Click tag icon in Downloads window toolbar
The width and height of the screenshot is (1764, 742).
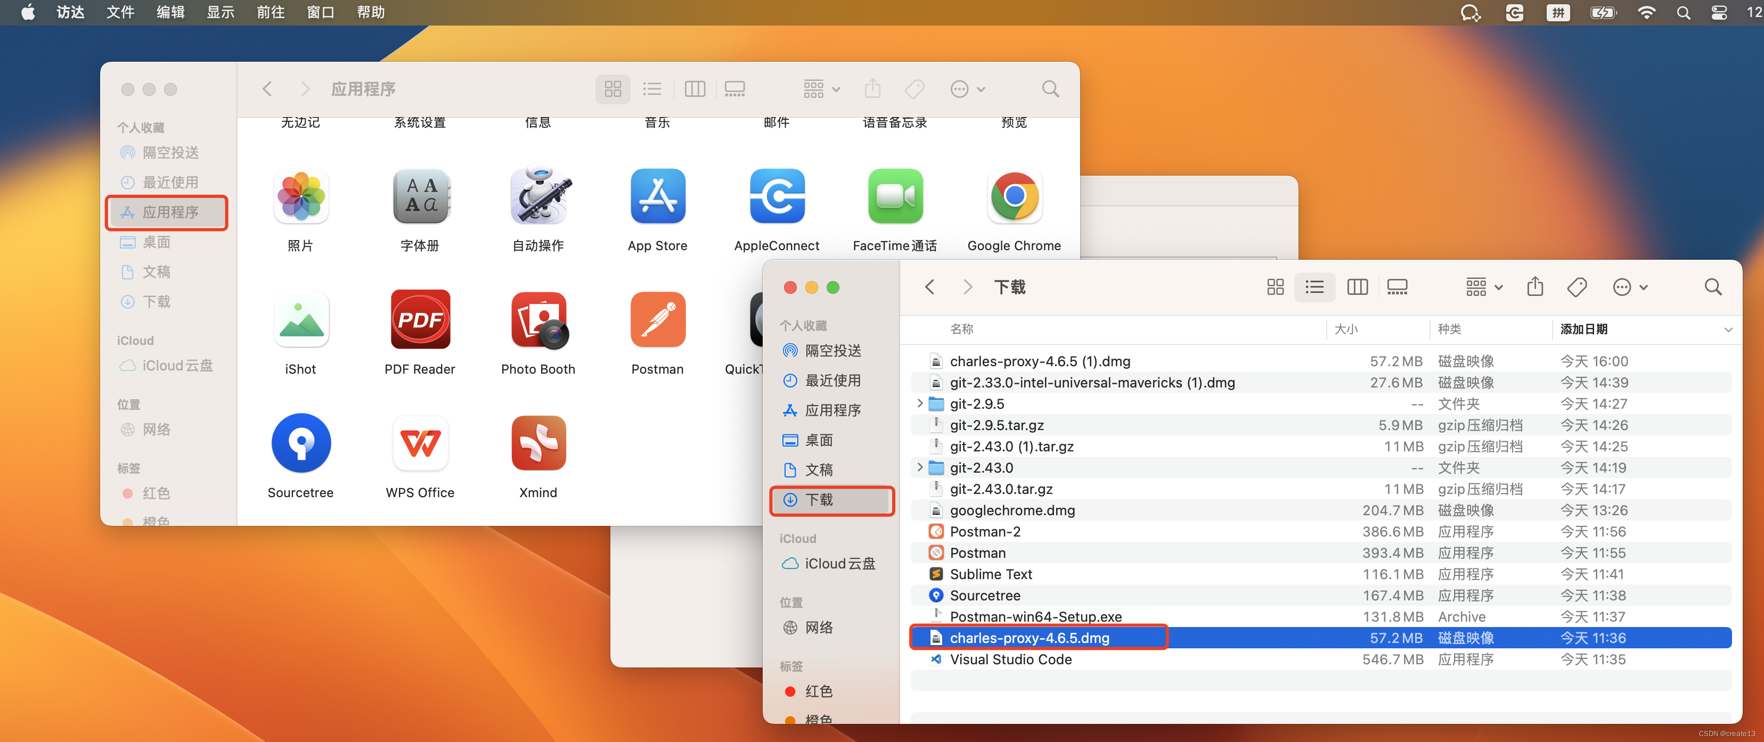point(1577,287)
